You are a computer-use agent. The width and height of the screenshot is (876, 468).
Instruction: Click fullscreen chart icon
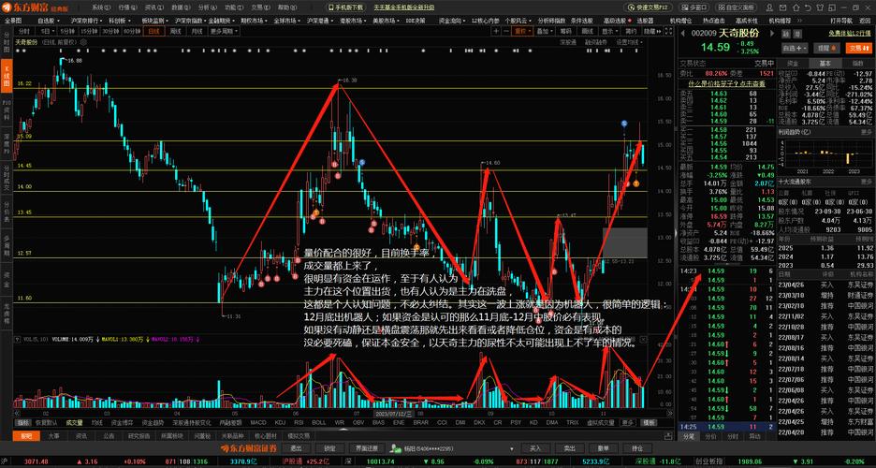[669, 31]
